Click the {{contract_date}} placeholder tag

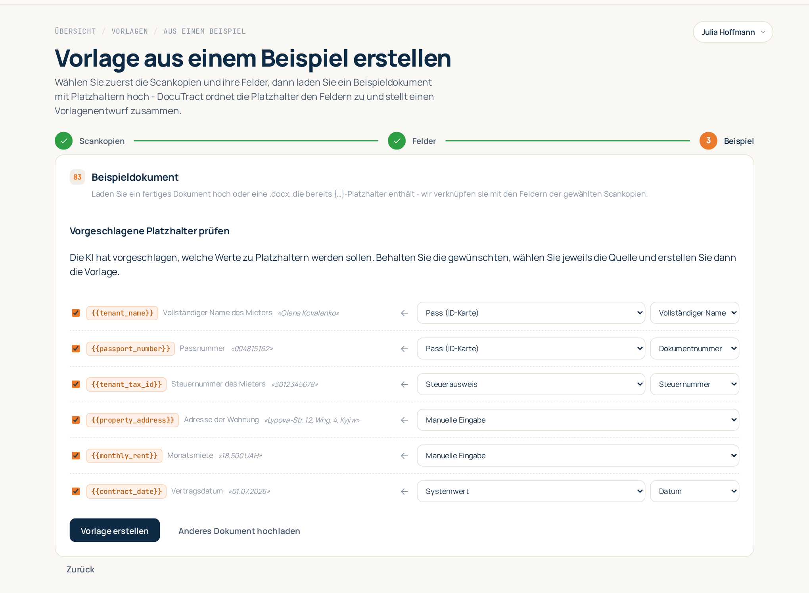pos(127,492)
